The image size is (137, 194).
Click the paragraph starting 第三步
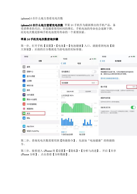68,153
